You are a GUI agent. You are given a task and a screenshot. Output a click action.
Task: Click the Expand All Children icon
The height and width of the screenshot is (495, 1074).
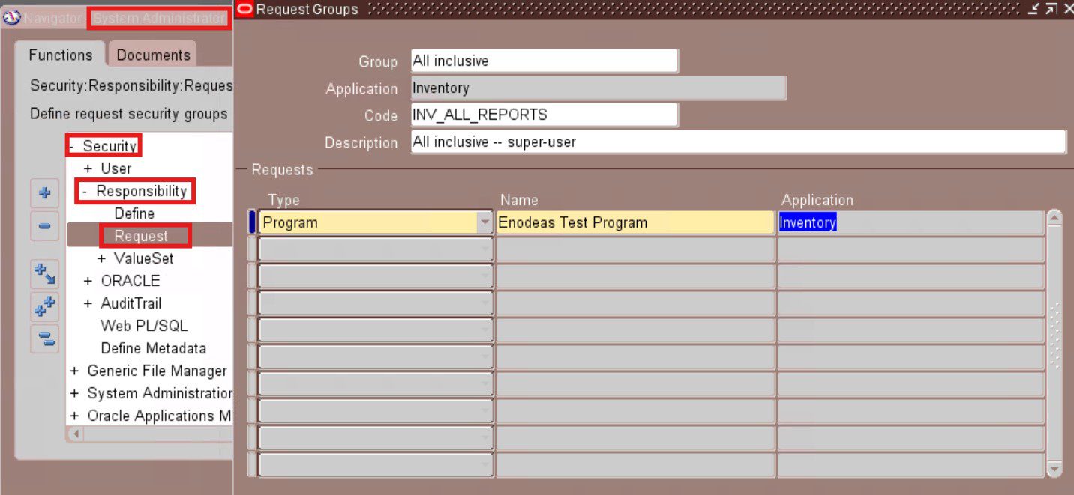[x=44, y=274]
